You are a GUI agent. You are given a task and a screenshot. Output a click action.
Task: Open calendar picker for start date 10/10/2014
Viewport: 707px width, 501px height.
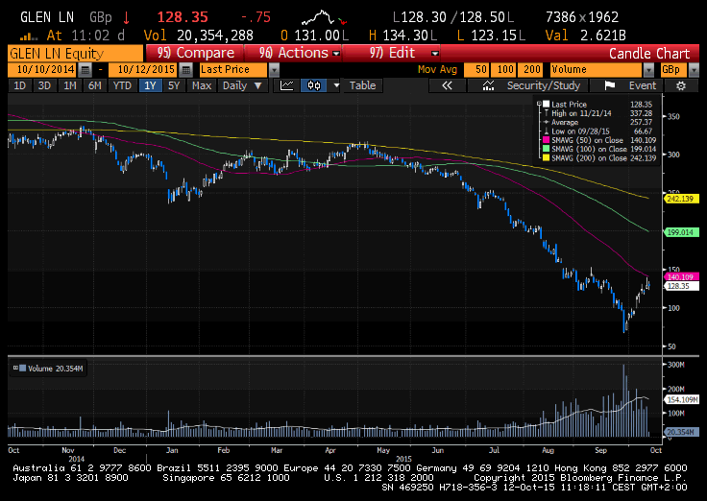pos(86,70)
